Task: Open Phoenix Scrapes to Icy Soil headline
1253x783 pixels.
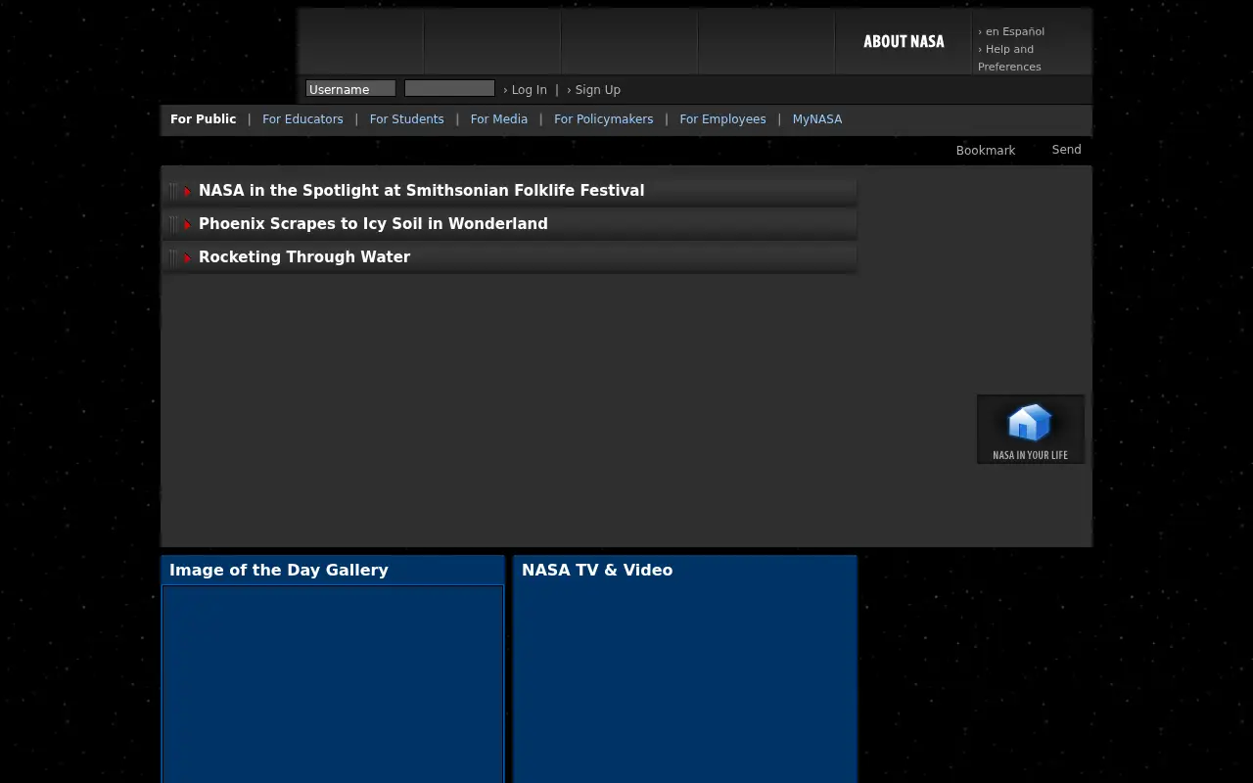Action: [x=373, y=224]
